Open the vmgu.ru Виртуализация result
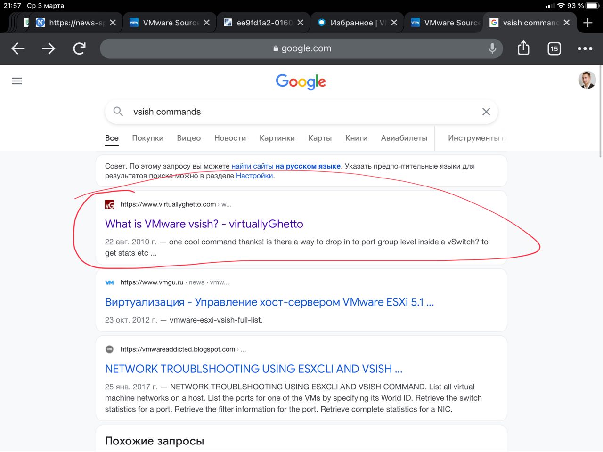 coord(269,302)
